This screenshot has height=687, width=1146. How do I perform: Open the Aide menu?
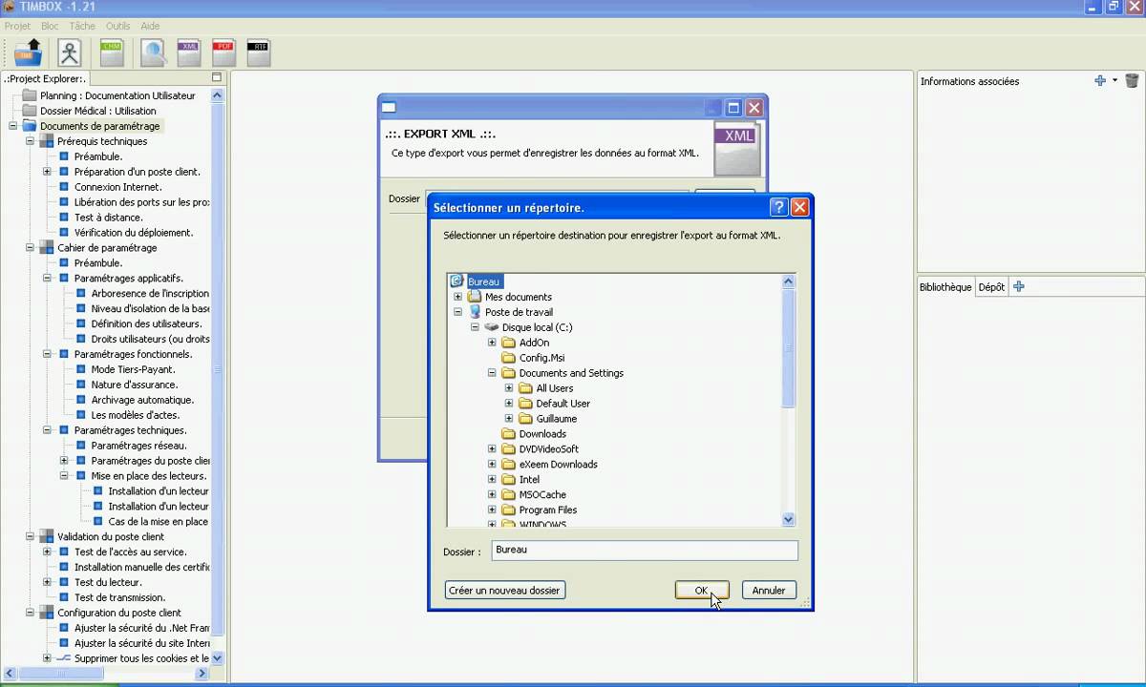pos(150,26)
